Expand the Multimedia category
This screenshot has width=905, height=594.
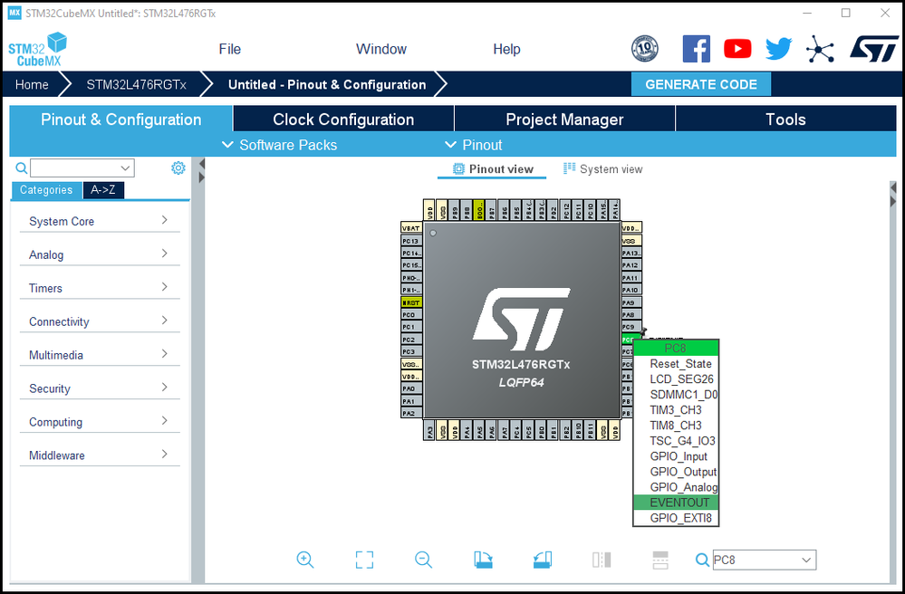coord(100,355)
